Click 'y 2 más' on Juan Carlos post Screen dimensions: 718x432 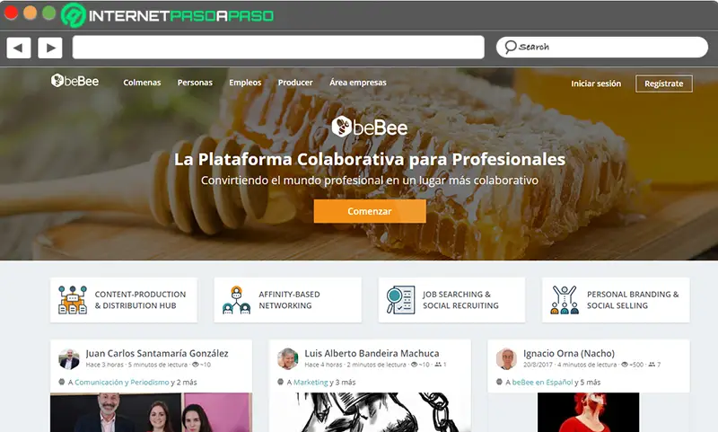coord(184,382)
